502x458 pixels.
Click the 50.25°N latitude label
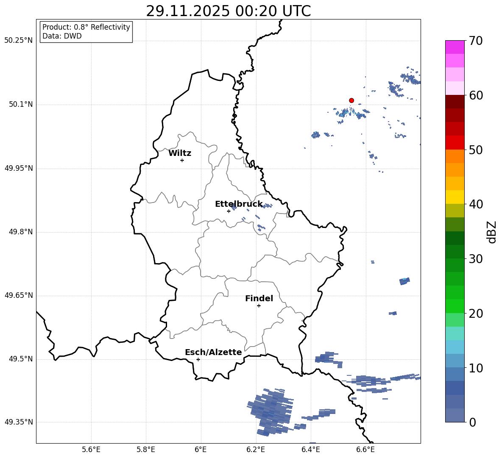pos(19,41)
